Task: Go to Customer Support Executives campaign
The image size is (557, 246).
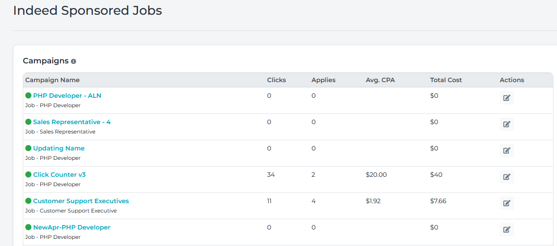Action: (x=81, y=201)
